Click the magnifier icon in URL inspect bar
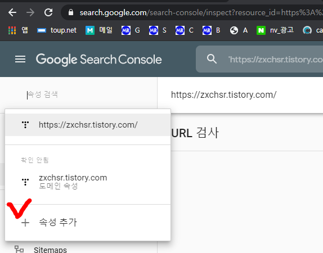 pos(212,59)
